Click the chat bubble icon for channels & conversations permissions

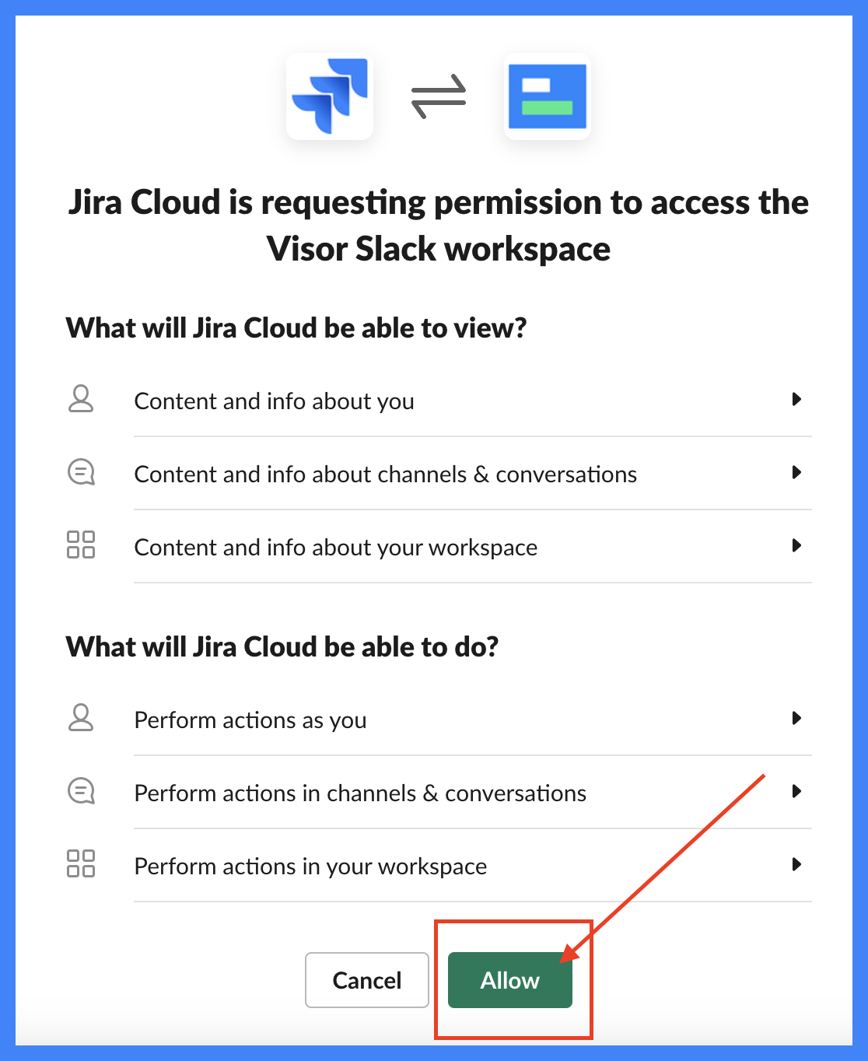pos(81,472)
